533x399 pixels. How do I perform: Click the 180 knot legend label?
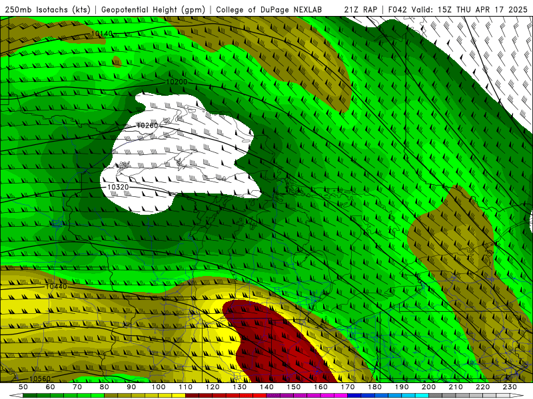coord(374,387)
